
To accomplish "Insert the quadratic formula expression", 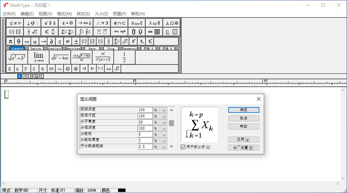I will [x=82, y=57].
